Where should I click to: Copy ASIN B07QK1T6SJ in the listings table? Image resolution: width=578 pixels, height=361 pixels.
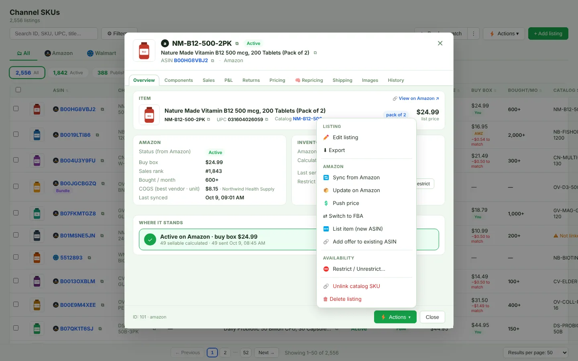(100, 329)
